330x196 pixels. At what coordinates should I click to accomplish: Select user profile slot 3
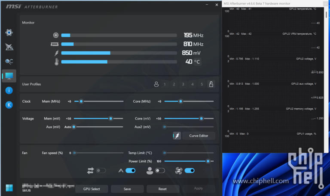[x=183, y=84]
